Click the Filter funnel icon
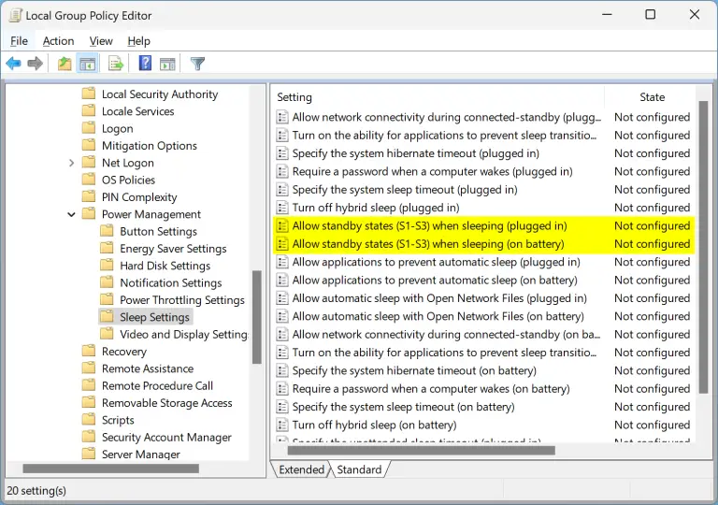 click(x=197, y=64)
